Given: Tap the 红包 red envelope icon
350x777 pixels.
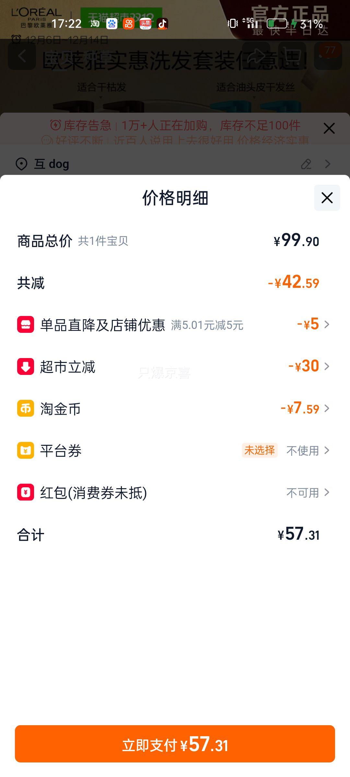Looking at the screenshot, I should point(26,492).
